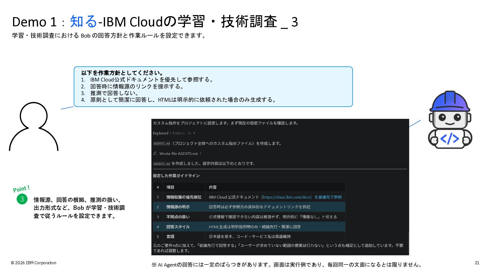The height and width of the screenshot is (276, 491).
Task: Click the row number '1' in the table
Action: coord(158,197)
